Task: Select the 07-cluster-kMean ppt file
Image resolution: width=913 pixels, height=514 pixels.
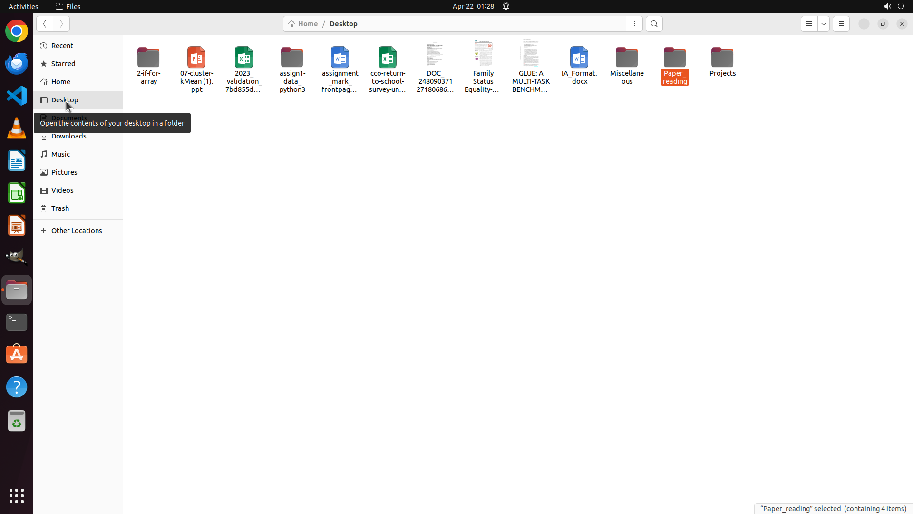Action: (196, 58)
